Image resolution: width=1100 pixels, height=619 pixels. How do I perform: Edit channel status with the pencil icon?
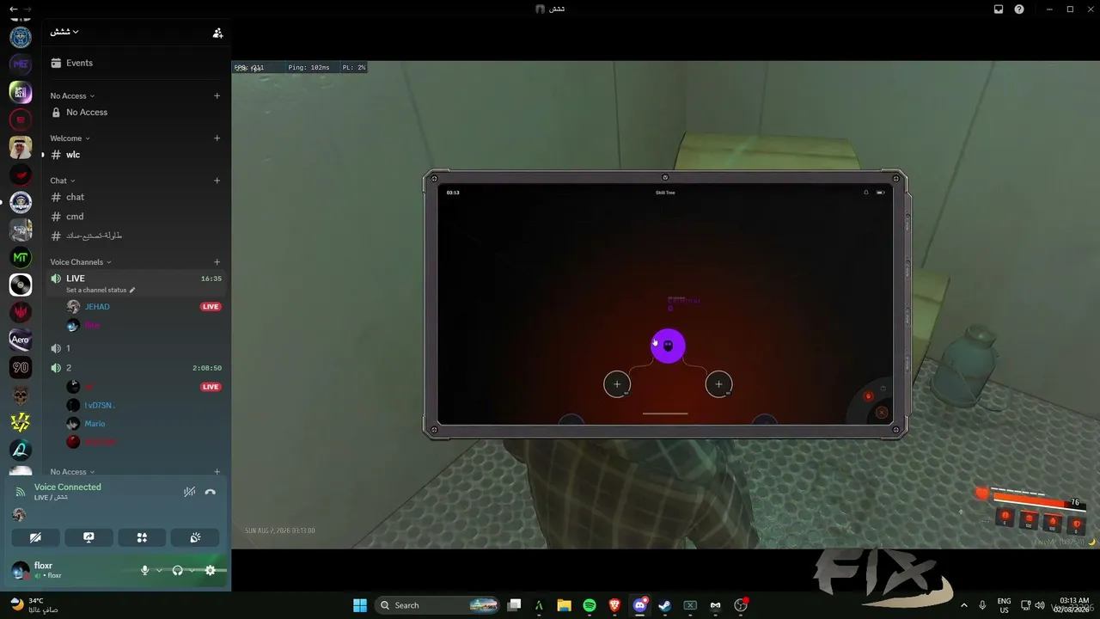click(131, 291)
